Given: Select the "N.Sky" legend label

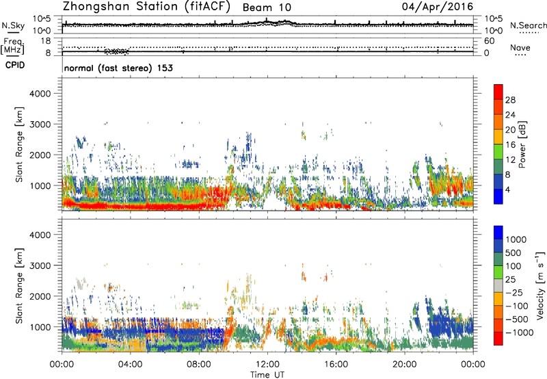Looking at the screenshot, I should click(x=13, y=25).
